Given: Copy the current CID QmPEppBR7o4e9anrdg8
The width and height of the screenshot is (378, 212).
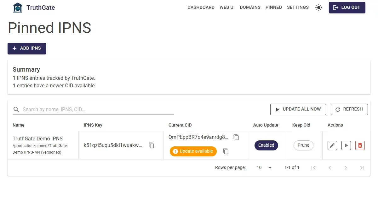Looking at the screenshot, I should pos(236,137).
